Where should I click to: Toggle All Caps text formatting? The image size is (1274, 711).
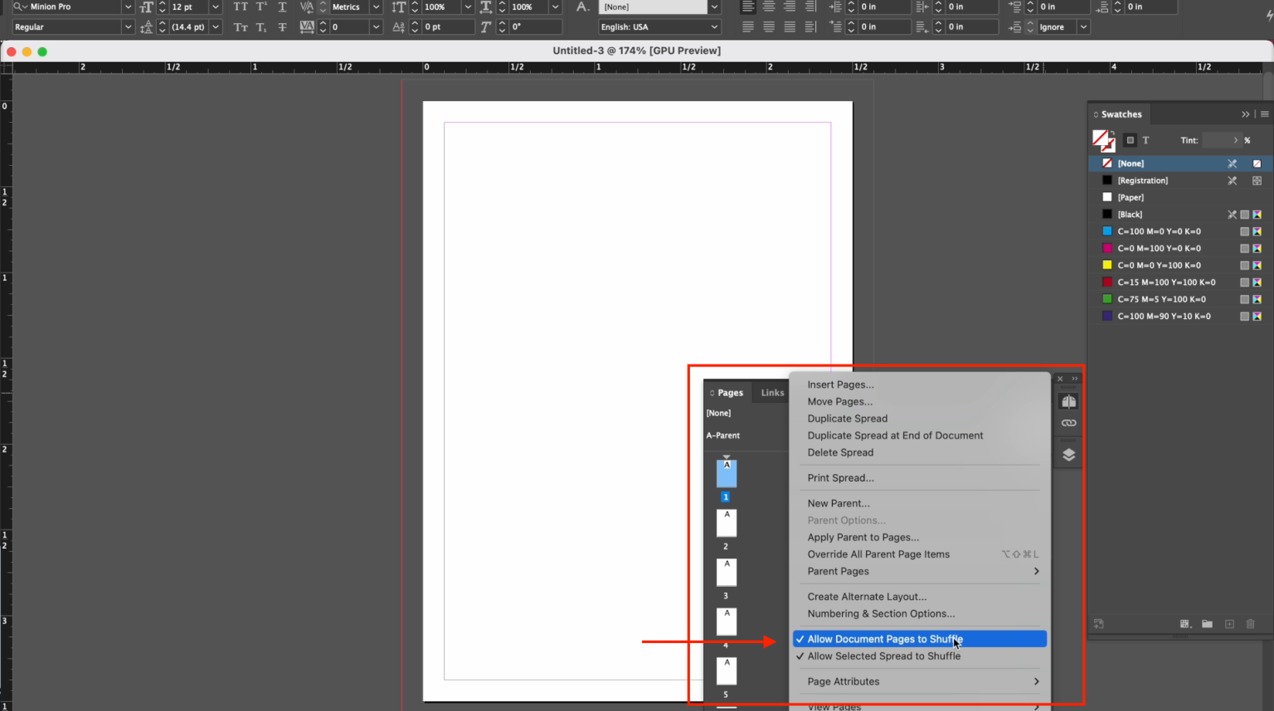(240, 7)
